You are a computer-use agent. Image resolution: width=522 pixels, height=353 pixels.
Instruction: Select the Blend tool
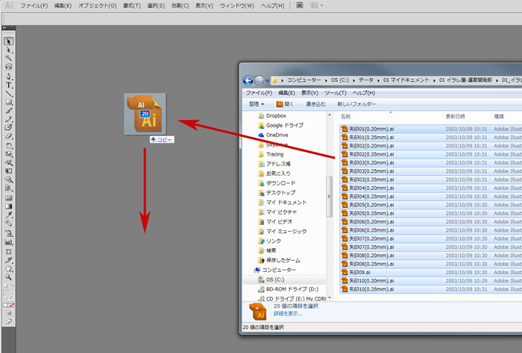[9, 223]
